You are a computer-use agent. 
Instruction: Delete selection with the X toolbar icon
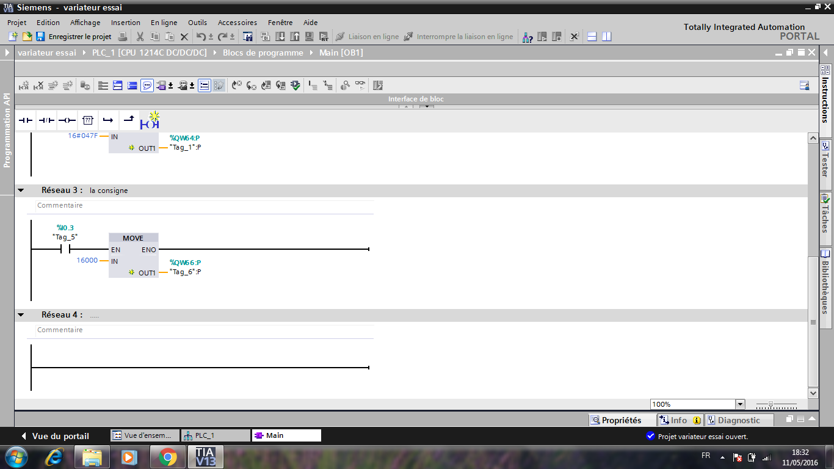pos(184,37)
